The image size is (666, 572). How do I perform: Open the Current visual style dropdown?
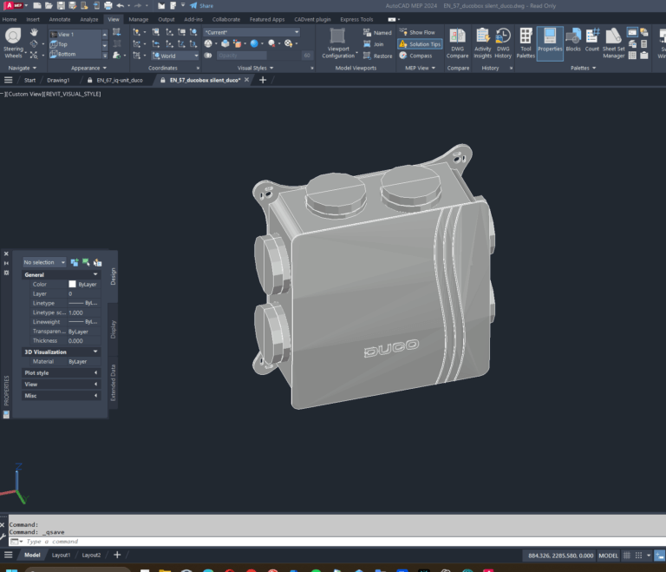click(x=251, y=32)
